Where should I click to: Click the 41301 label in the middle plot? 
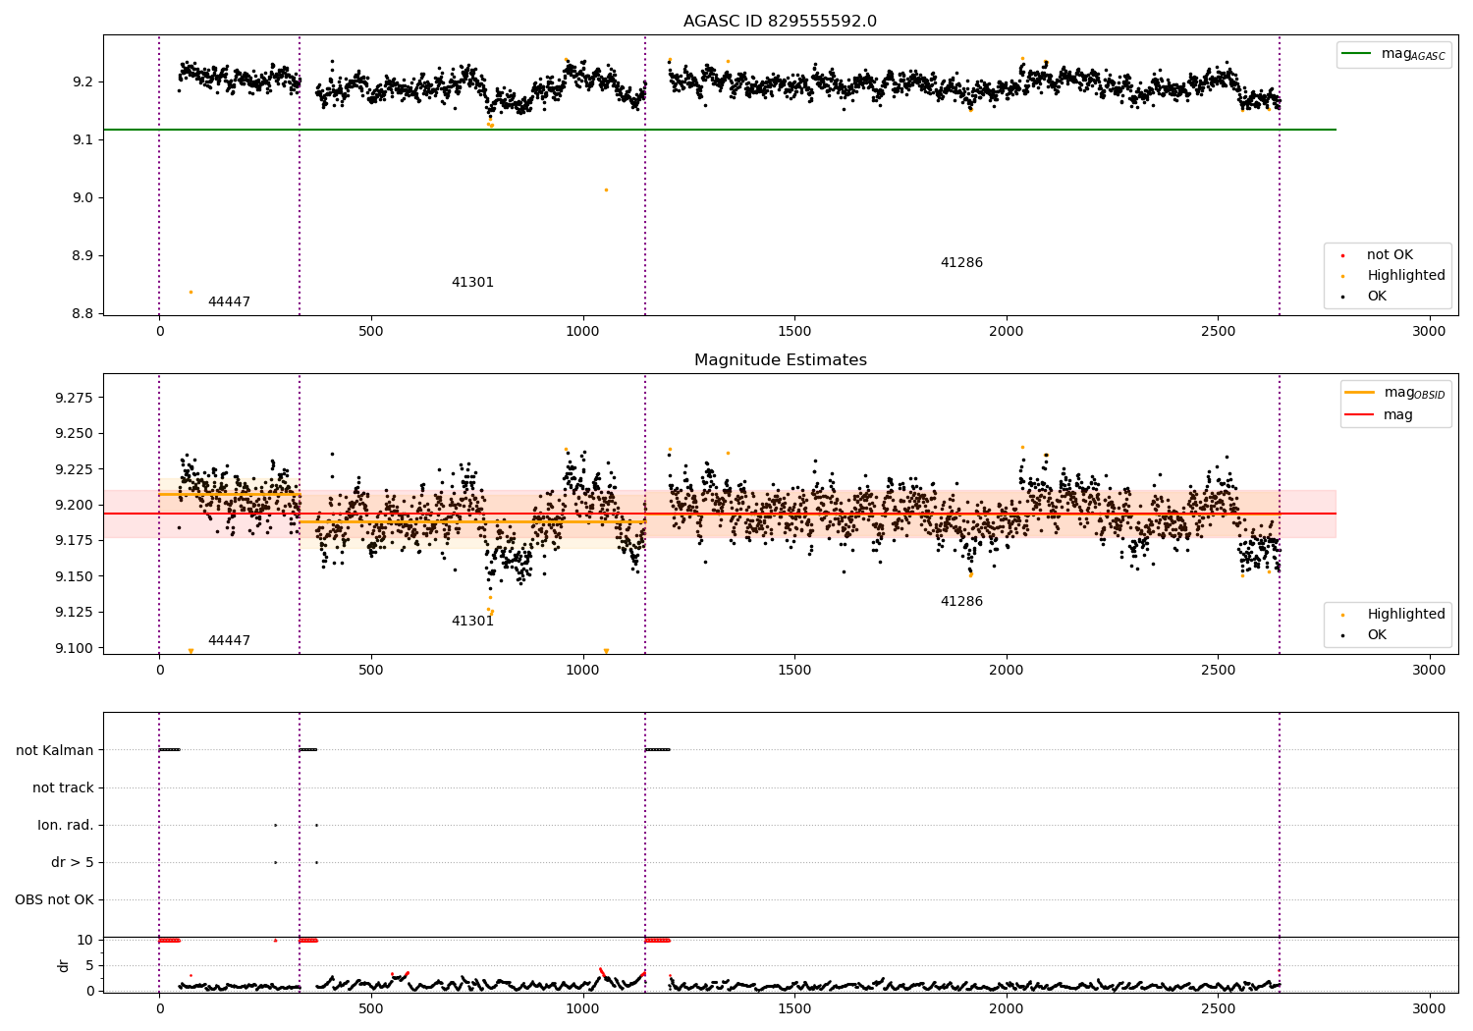coord(472,622)
